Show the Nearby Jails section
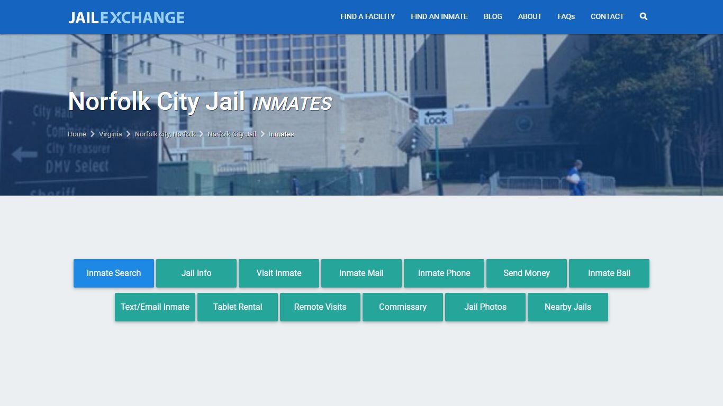 click(x=568, y=307)
